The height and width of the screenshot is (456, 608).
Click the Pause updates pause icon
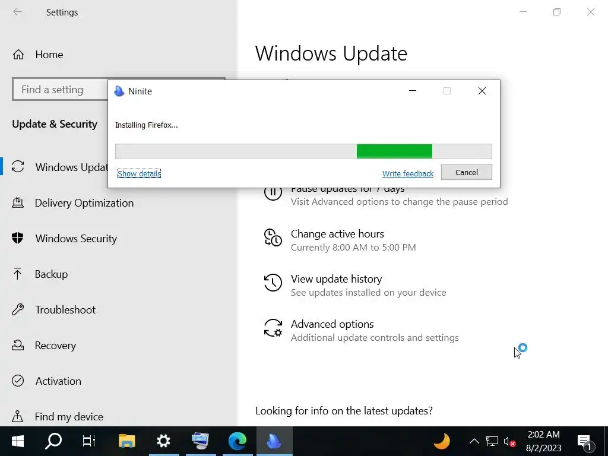tap(273, 192)
